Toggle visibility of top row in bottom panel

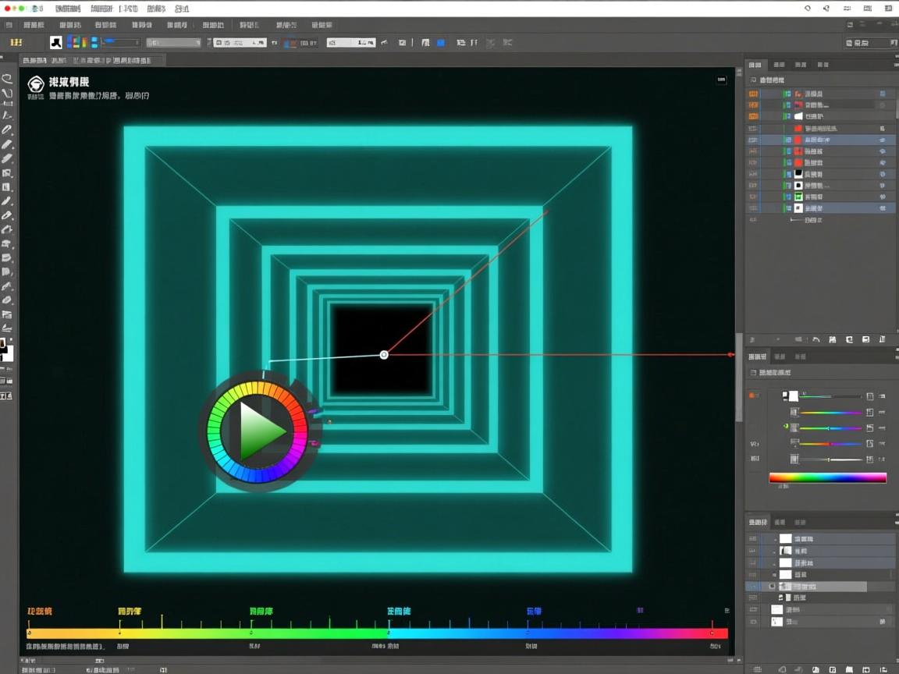point(753,539)
